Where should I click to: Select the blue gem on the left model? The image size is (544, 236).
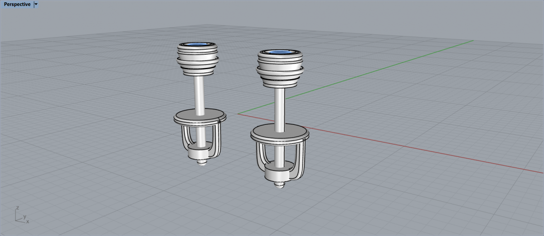coord(197,44)
